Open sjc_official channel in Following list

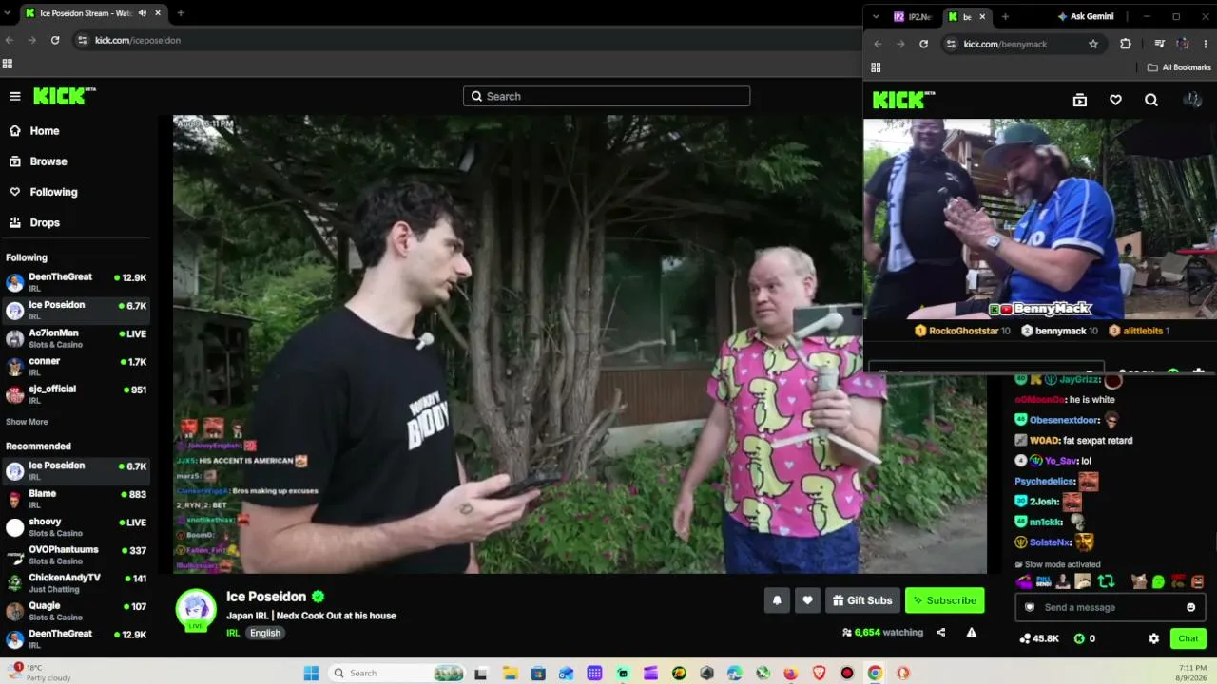(76, 394)
